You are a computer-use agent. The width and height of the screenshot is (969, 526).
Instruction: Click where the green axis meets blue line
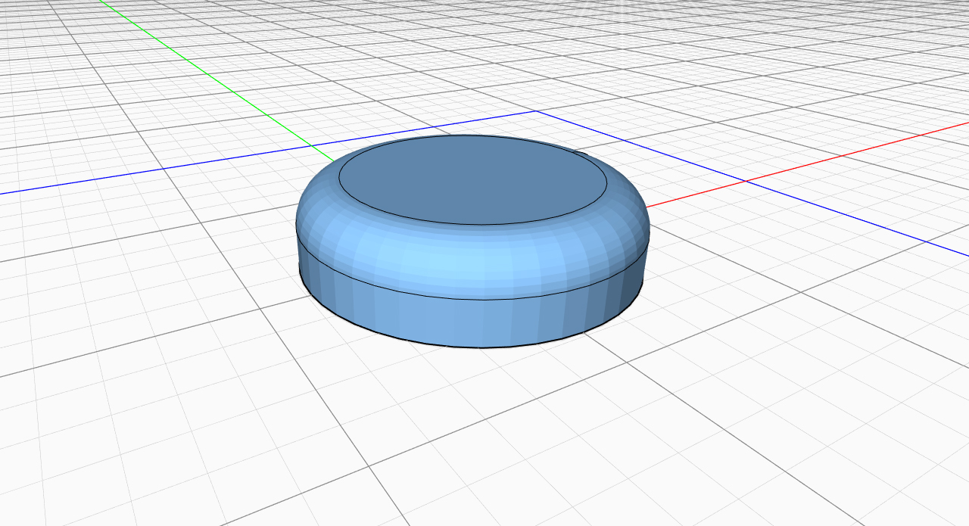pos(311,145)
